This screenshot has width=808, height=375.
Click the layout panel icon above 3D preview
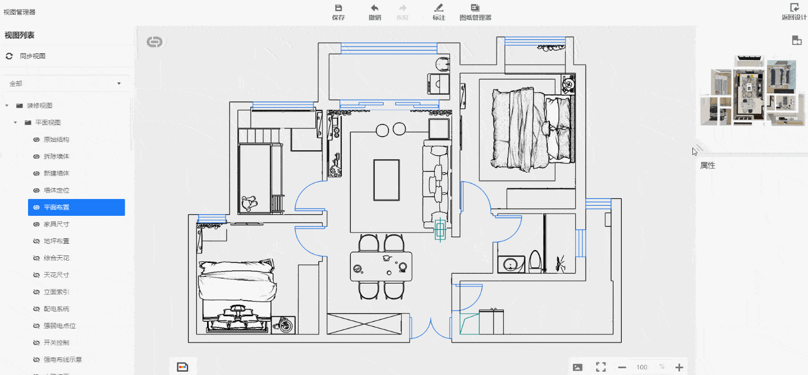[796, 40]
